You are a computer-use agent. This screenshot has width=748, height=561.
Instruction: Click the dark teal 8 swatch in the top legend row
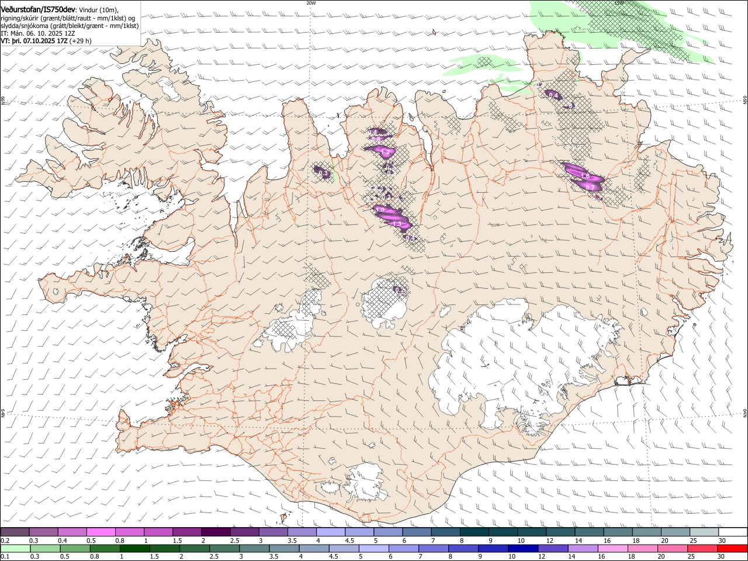coord(474,532)
